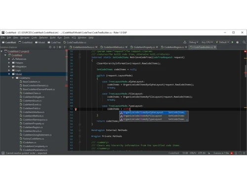Click tool windows toggle icon in status bar corner
This screenshot has height=185, width=247.
[3, 153]
